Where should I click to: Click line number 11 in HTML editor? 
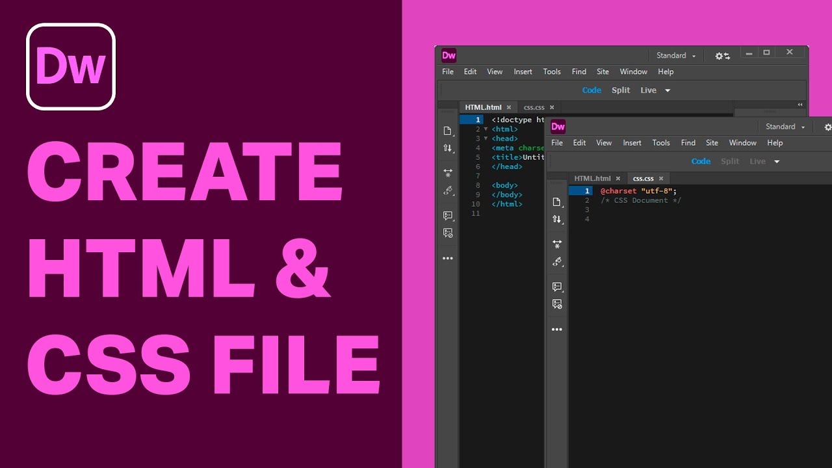click(476, 214)
